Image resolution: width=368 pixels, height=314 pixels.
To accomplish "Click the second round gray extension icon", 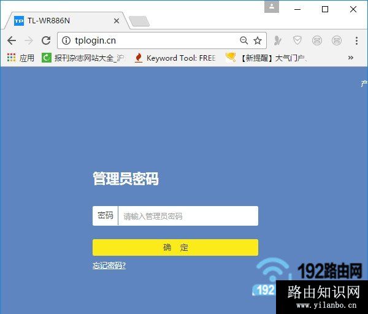I will pyautogui.click(x=337, y=40).
